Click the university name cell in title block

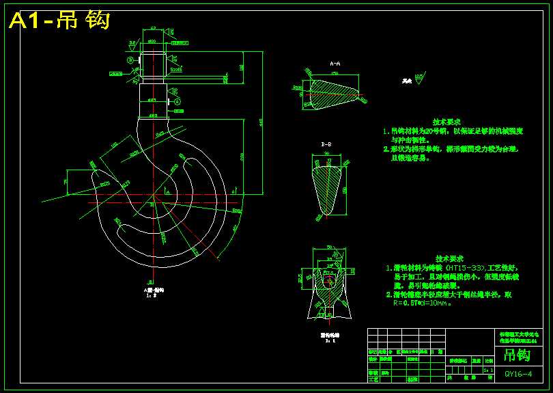point(518,337)
